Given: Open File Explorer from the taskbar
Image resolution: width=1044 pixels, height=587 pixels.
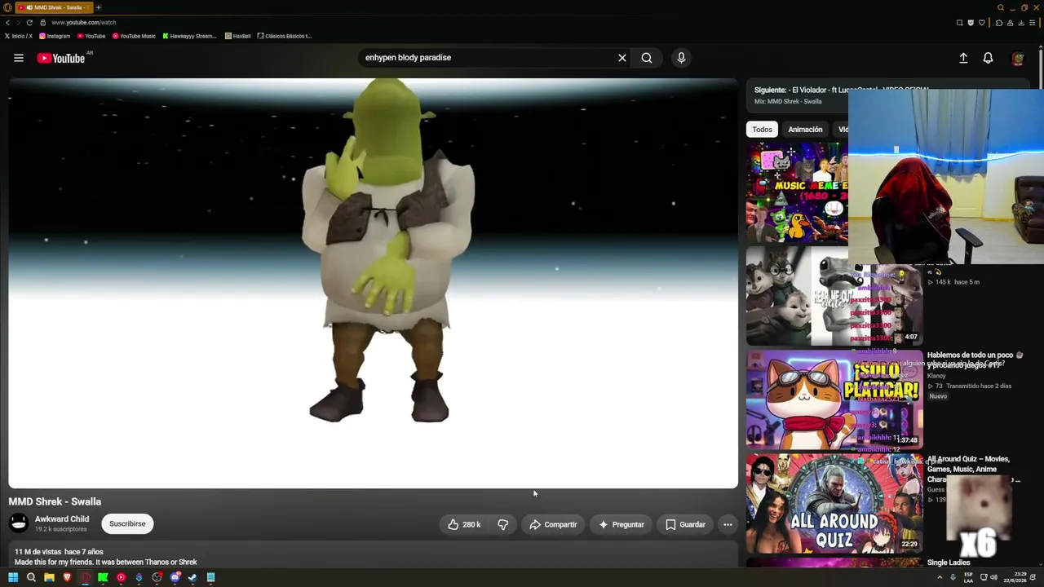Looking at the screenshot, I should tap(49, 578).
